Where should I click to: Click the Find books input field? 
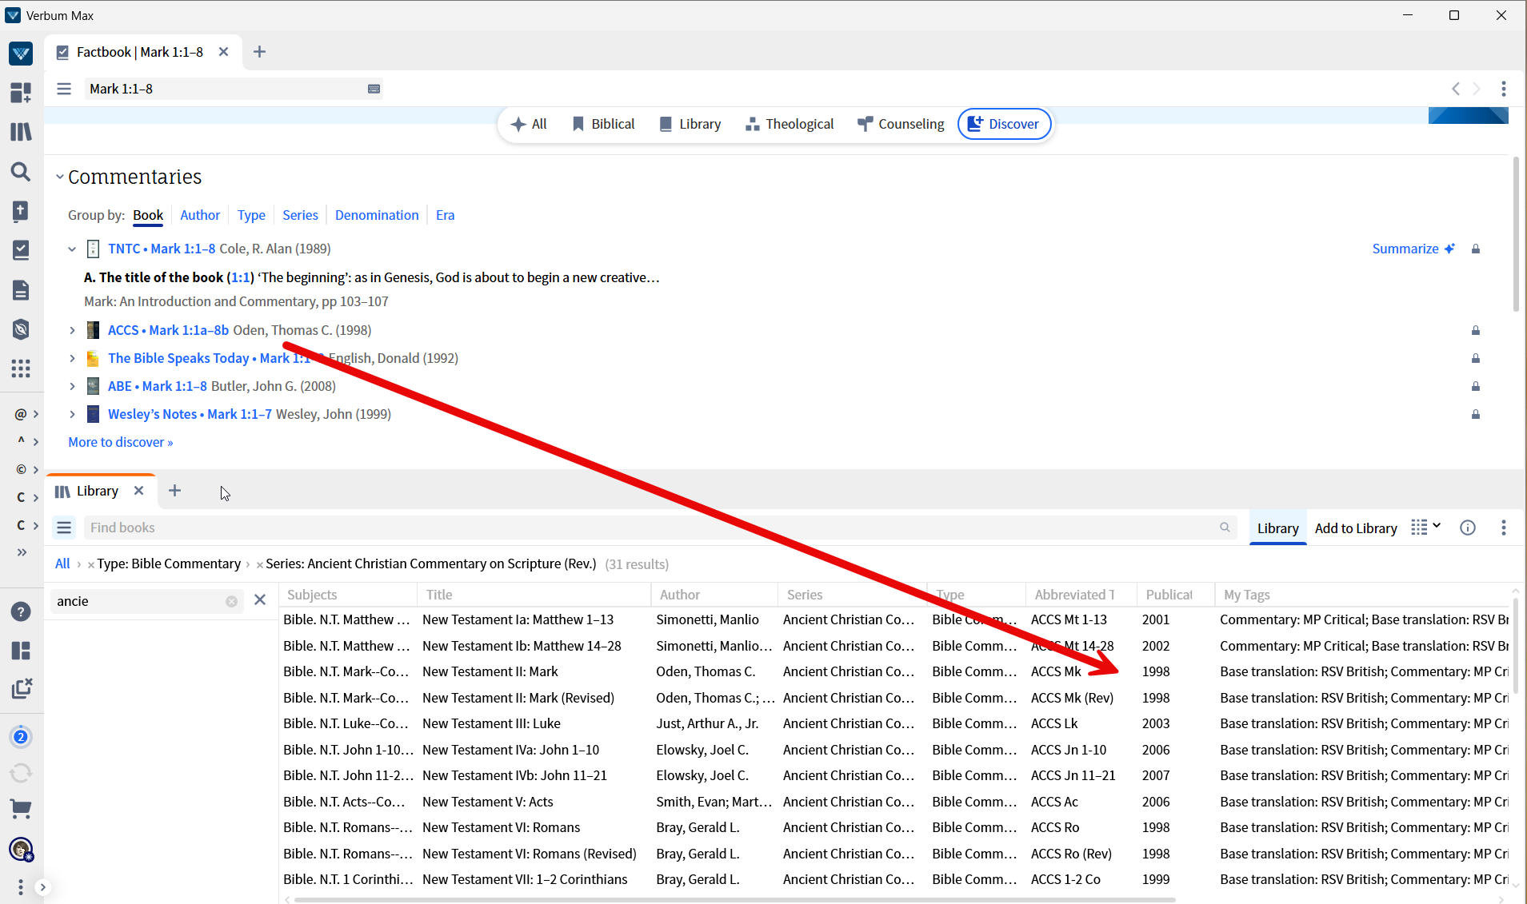[660, 528]
